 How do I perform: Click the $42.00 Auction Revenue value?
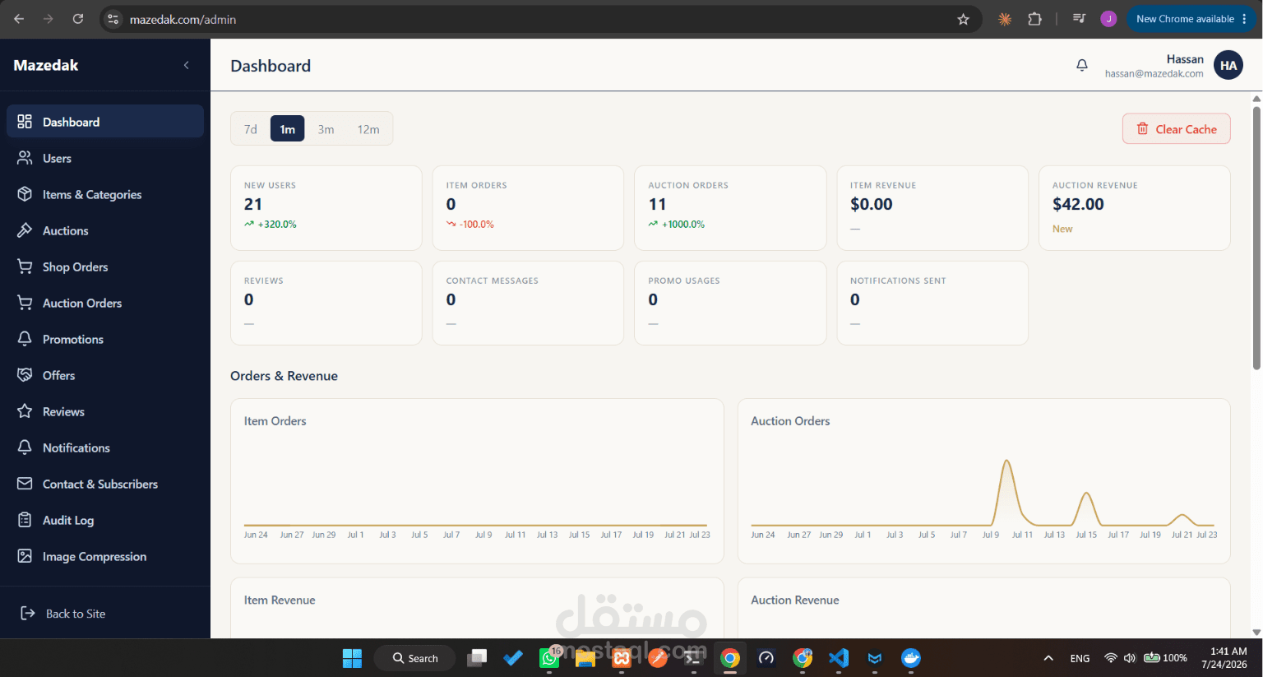pos(1078,204)
